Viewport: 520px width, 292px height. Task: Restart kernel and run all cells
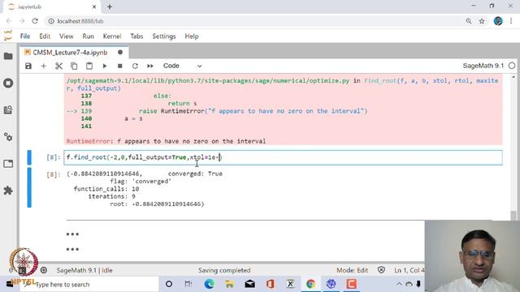150,66
